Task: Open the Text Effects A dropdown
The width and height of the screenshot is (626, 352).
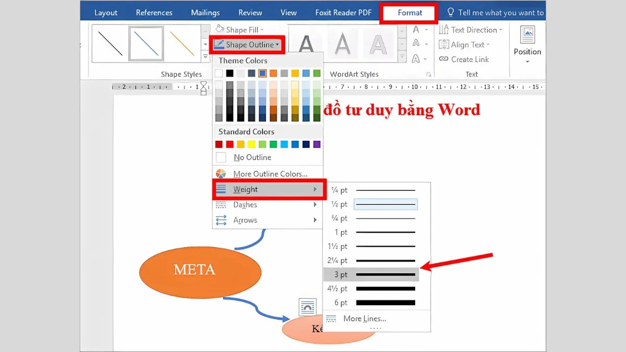Action: [419, 59]
